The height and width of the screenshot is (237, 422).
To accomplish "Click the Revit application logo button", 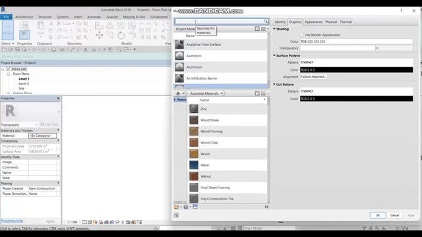I will [x=3, y=10].
